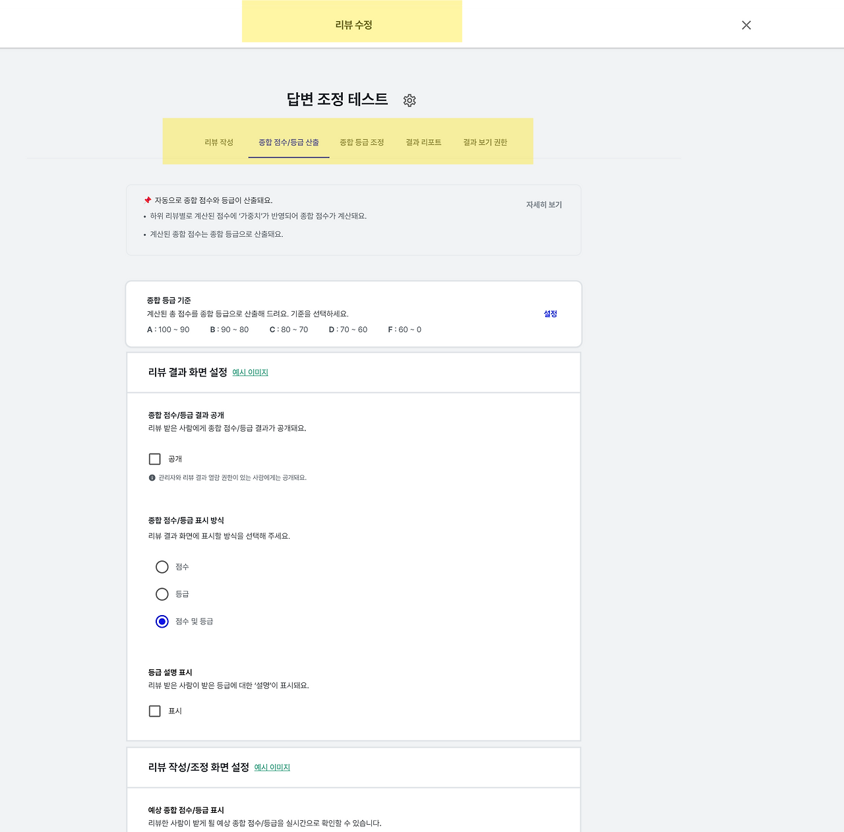Click the 리뷰 작성/조정 화면 설정 heading

[198, 767]
